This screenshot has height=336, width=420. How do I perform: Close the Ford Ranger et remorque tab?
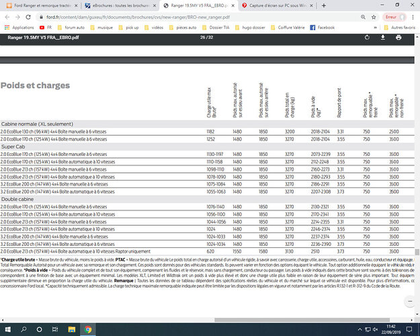point(76,5)
